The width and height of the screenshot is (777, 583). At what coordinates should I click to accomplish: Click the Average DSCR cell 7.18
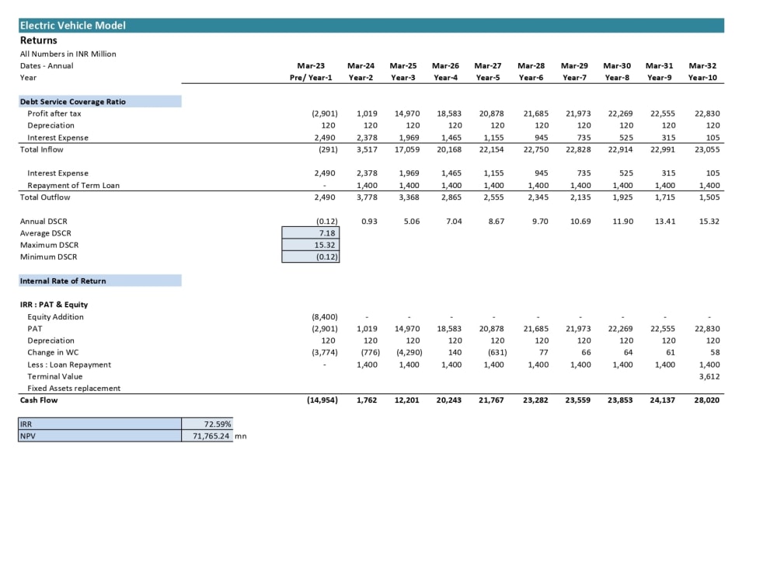pos(311,233)
